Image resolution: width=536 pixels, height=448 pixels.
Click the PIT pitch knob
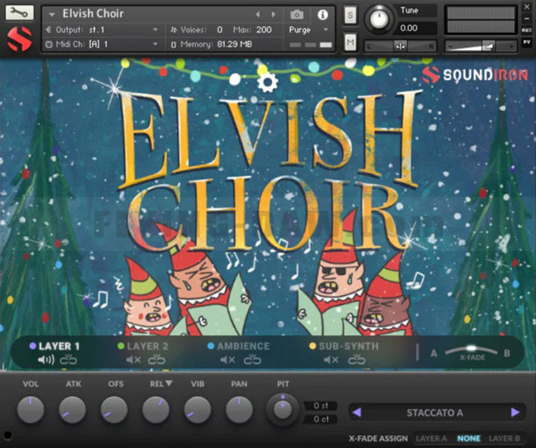(282, 409)
